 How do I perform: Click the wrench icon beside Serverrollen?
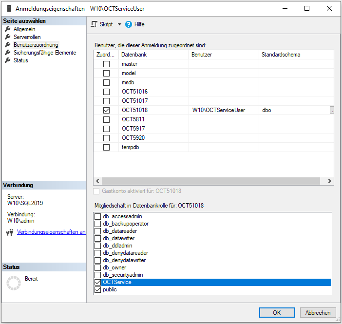click(8, 37)
